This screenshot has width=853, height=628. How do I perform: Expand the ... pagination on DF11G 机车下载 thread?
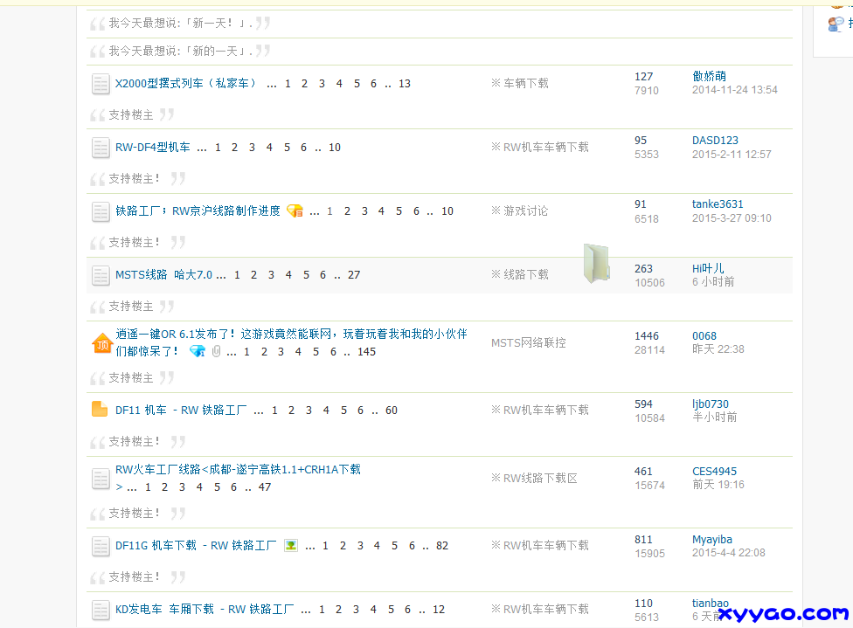309,545
